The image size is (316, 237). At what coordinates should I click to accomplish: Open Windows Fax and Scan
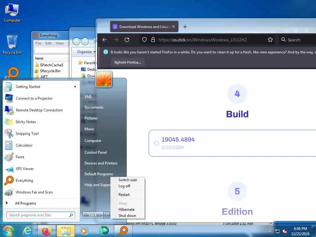pyautogui.click(x=41, y=192)
